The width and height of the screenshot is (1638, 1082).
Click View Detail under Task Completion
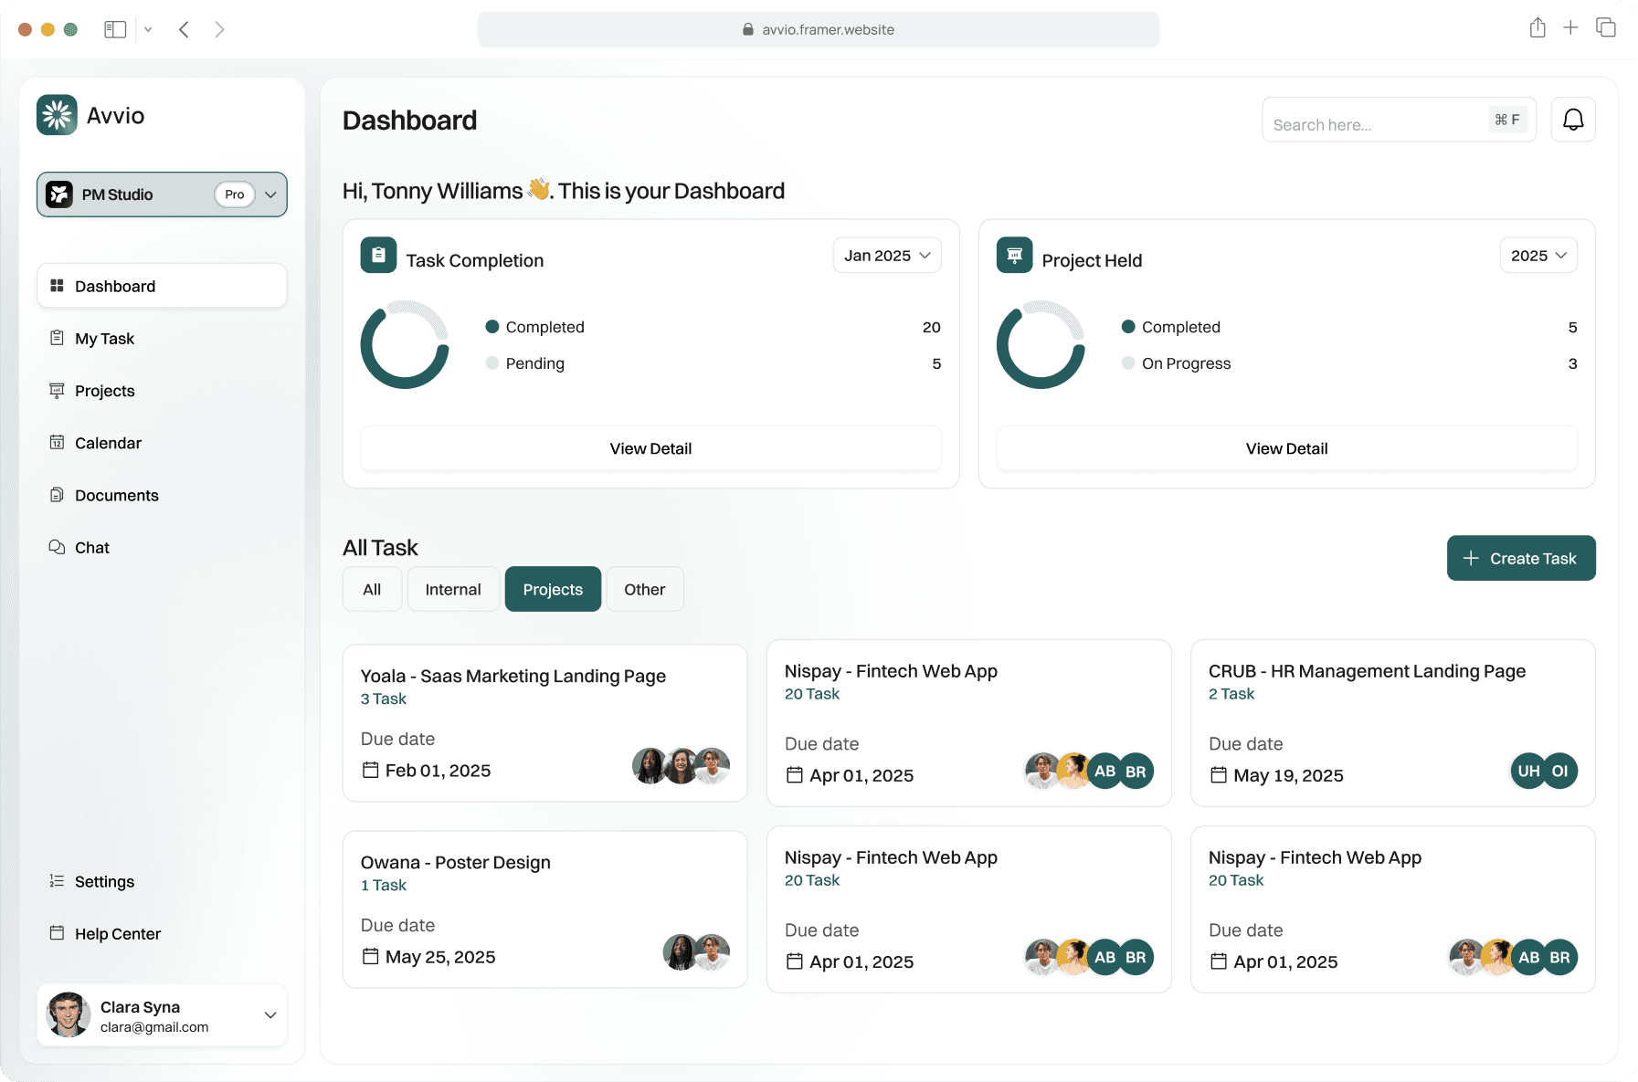click(x=650, y=448)
